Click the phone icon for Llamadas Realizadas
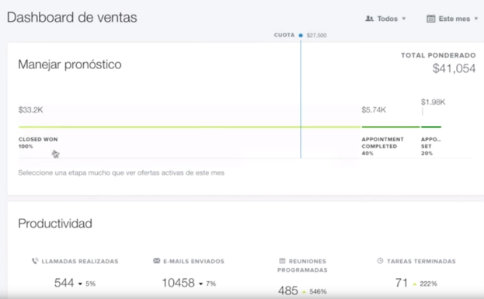Viewport: 484px width, 299px height. click(35, 261)
